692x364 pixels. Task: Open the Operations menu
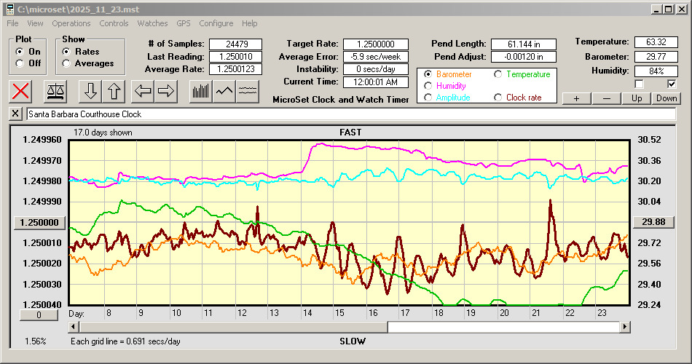point(71,23)
